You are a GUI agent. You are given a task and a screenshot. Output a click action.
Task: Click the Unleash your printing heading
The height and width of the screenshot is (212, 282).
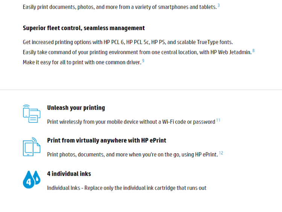[76, 108]
